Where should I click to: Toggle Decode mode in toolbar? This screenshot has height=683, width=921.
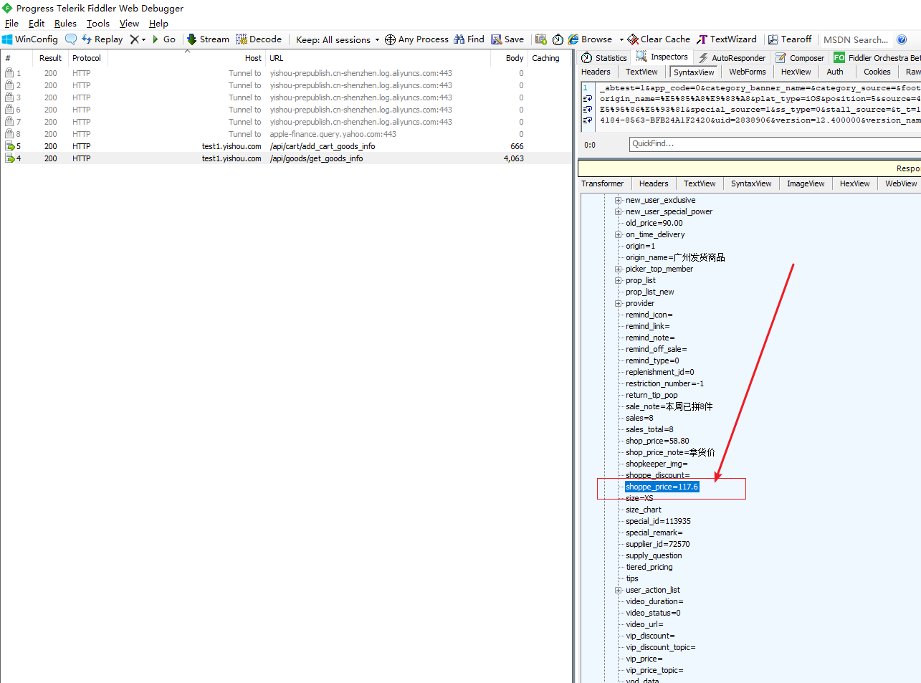point(259,39)
